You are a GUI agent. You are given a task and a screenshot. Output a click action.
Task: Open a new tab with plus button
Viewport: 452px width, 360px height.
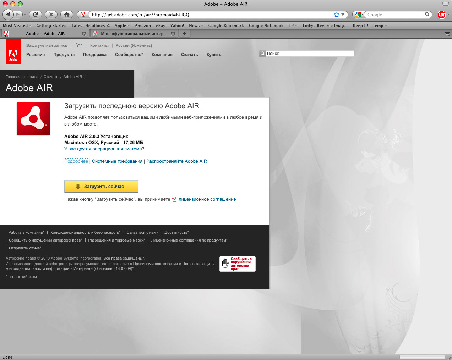185,33
